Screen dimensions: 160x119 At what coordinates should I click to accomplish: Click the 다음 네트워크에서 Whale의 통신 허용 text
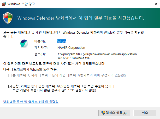click(x=30, y=69)
